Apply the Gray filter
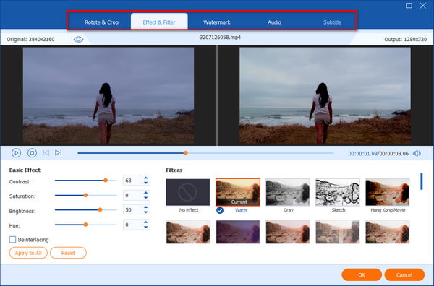 [288, 192]
